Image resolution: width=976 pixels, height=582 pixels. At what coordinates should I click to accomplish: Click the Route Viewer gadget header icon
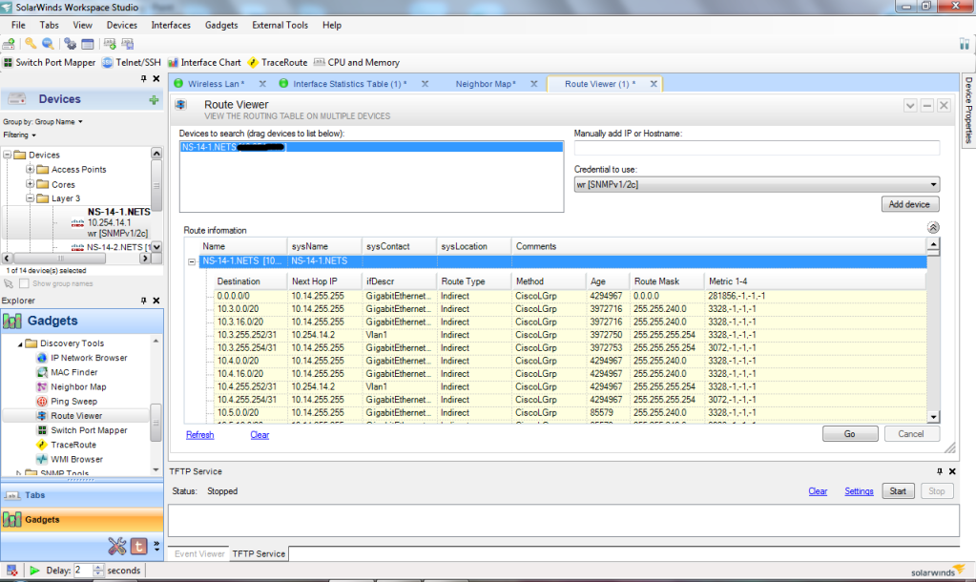[x=180, y=105]
